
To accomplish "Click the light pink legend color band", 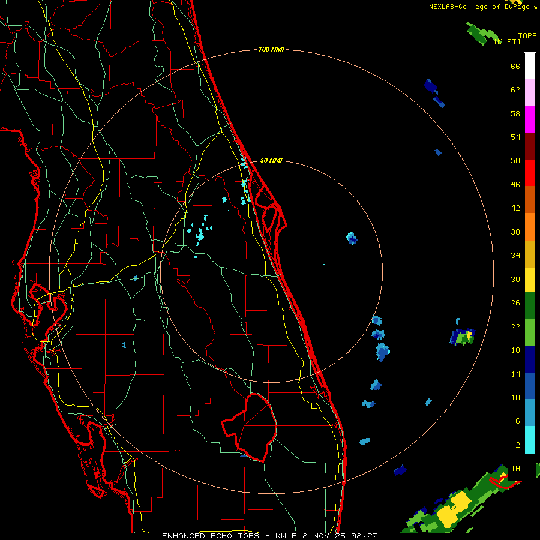I will [530, 92].
